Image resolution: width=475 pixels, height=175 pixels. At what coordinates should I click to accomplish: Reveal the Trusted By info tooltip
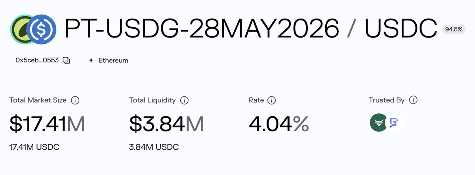(413, 100)
